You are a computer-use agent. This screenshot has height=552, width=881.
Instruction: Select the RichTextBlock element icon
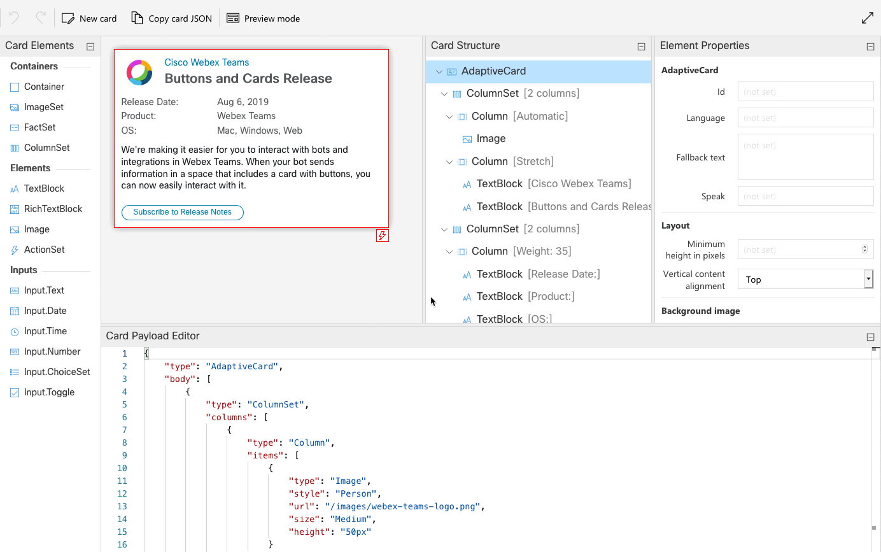point(15,209)
